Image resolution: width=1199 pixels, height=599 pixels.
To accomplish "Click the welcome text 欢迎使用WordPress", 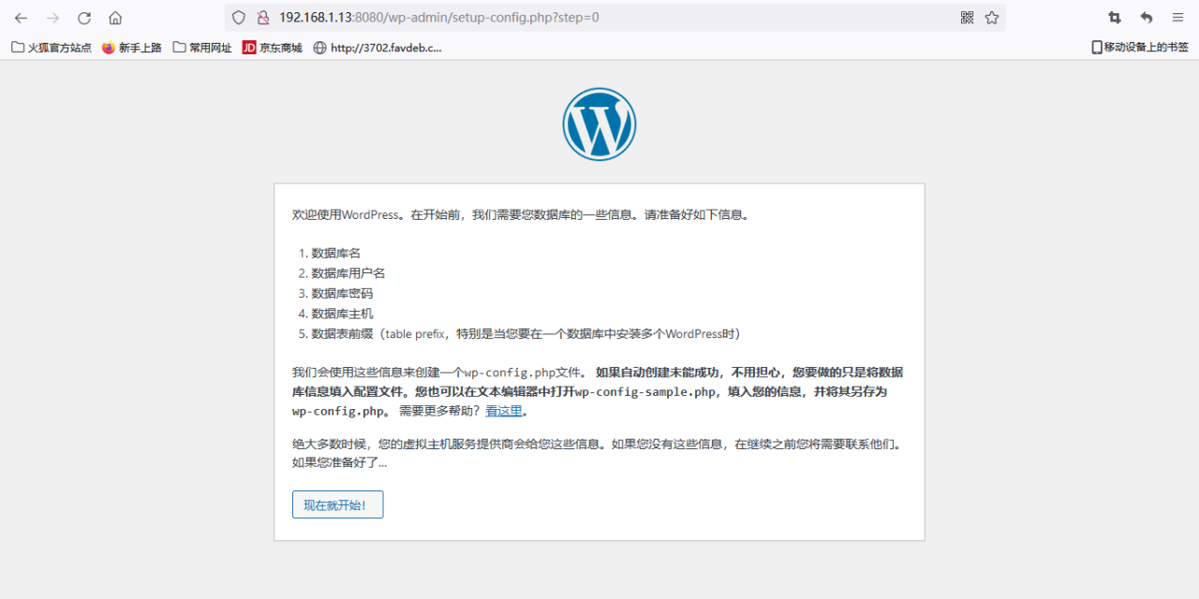I will [x=347, y=214].
